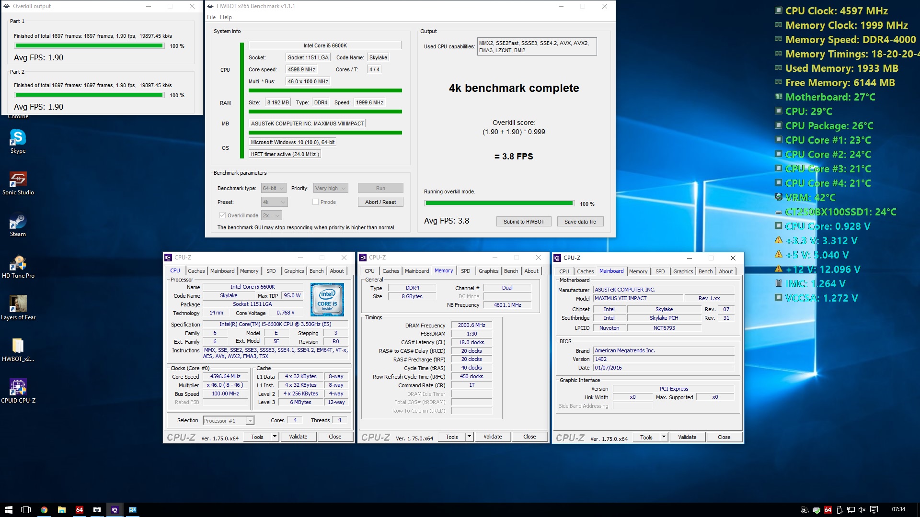Image resolution: width=920 pixels, height=517 pixels.
Task: Open the Skype desktop shortcut
Action: pyautogui.click(x=18, y=141)
